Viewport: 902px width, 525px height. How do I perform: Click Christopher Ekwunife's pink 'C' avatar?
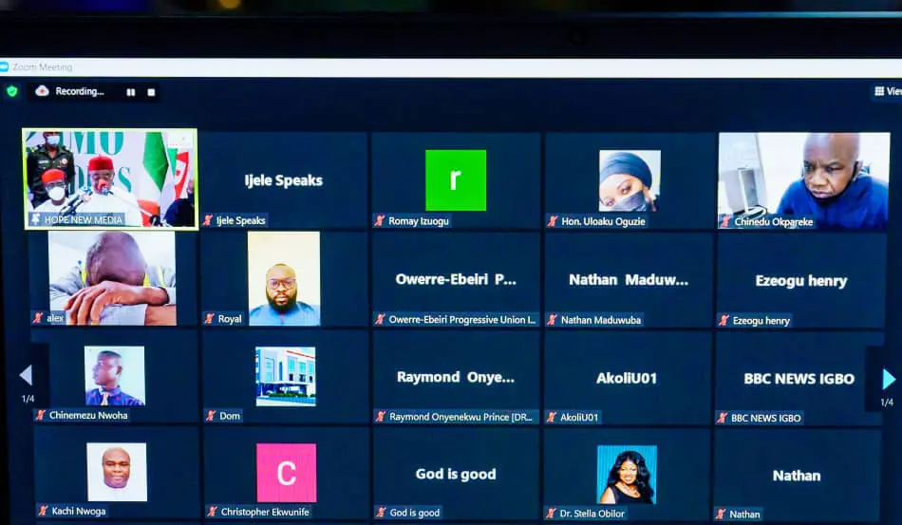click(286, 472)
